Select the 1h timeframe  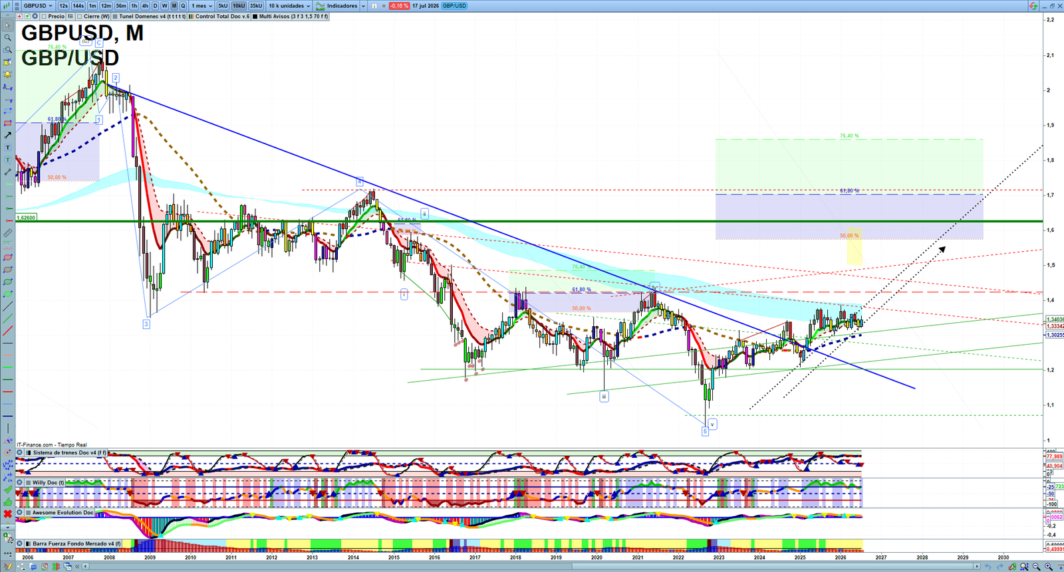point(134,5)
